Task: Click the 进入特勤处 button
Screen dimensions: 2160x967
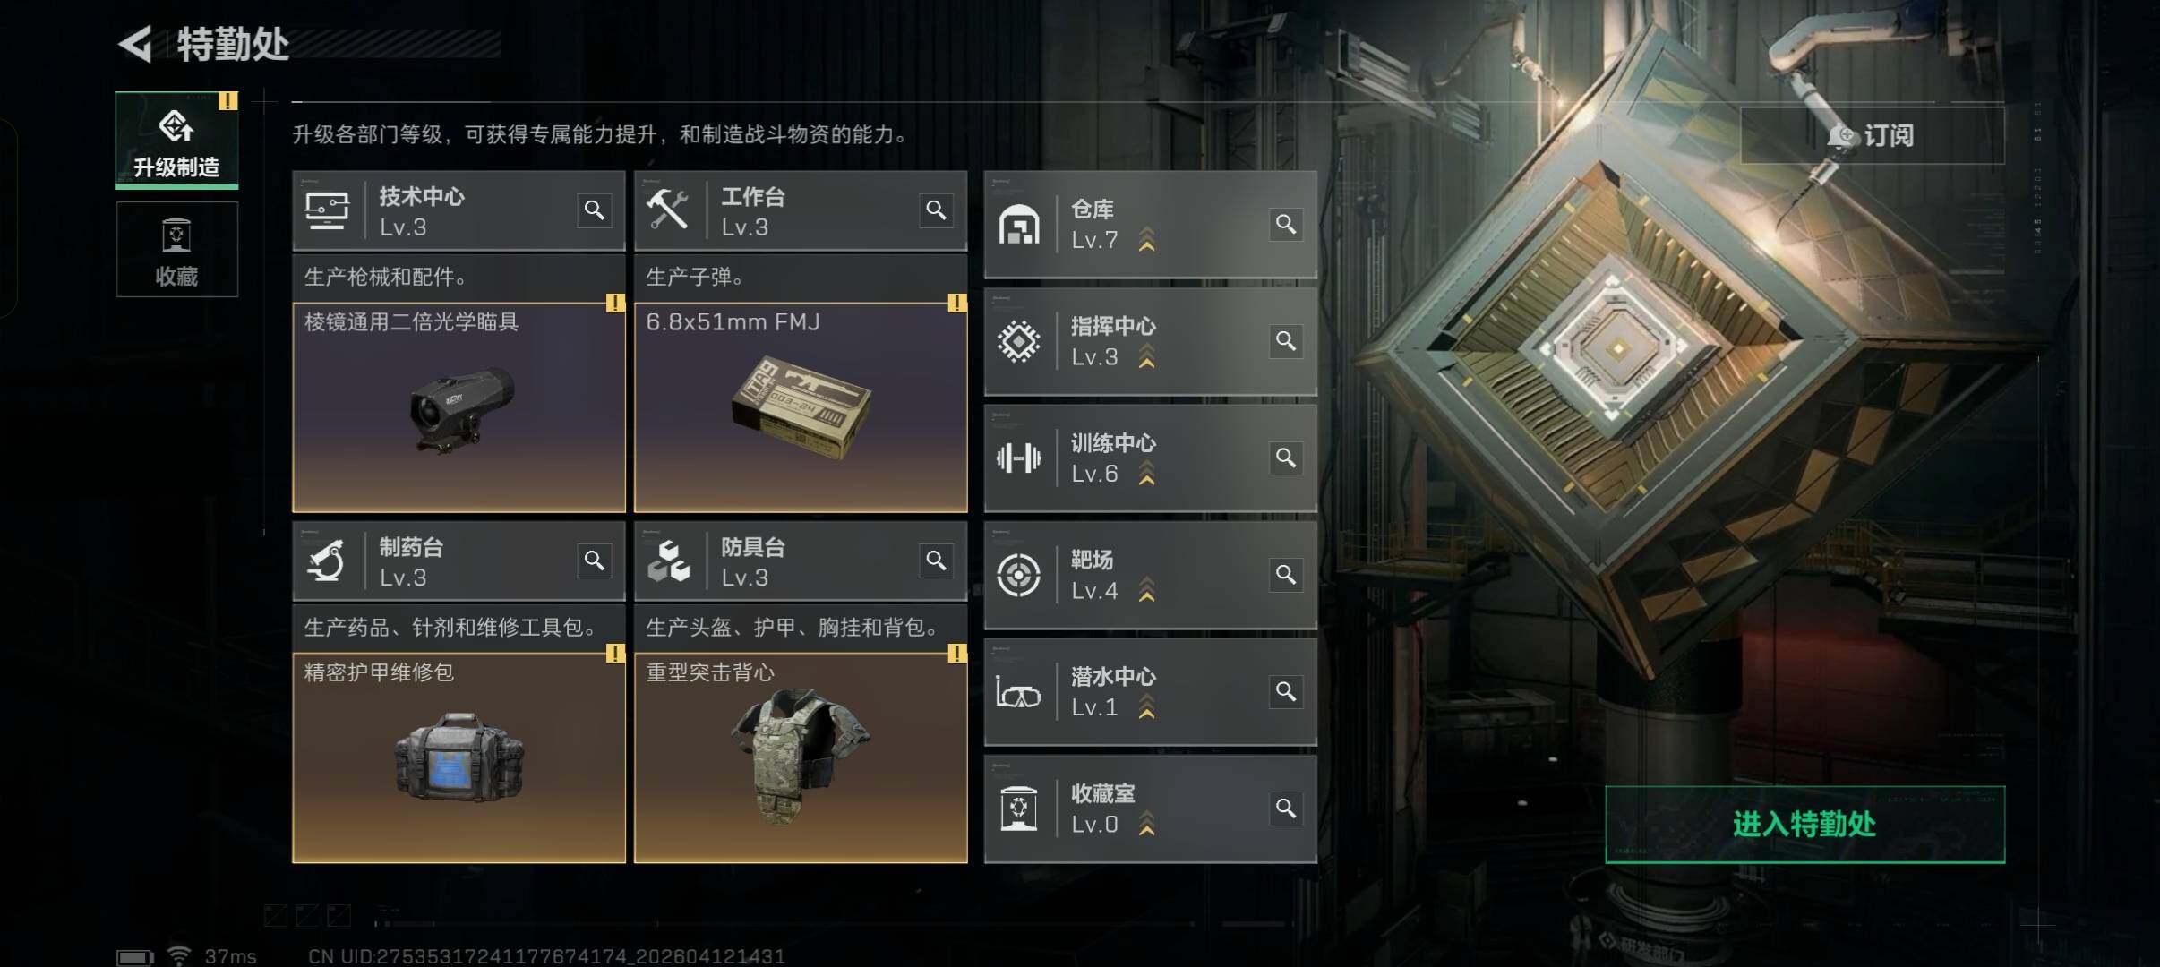Action: coord(1804,825)
